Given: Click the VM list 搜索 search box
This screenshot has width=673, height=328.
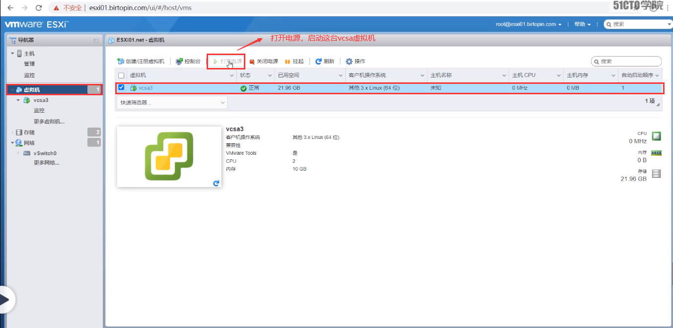Looking at the screenshot, I should click(626, 62).
